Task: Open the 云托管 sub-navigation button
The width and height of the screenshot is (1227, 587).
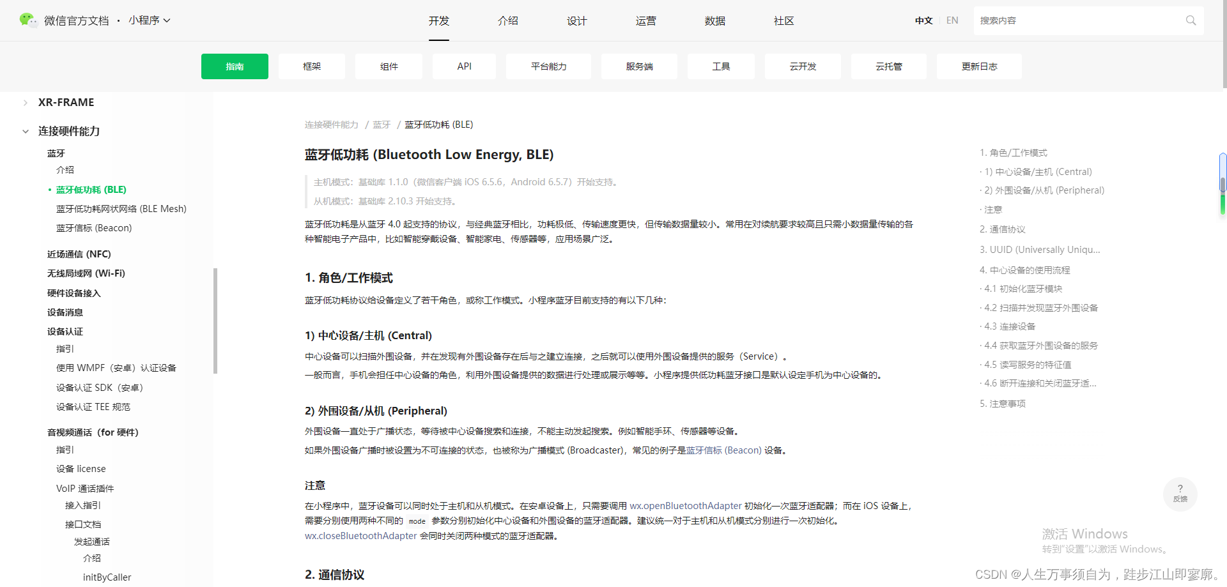Action: pyautogui.click(x=888, y=66)
